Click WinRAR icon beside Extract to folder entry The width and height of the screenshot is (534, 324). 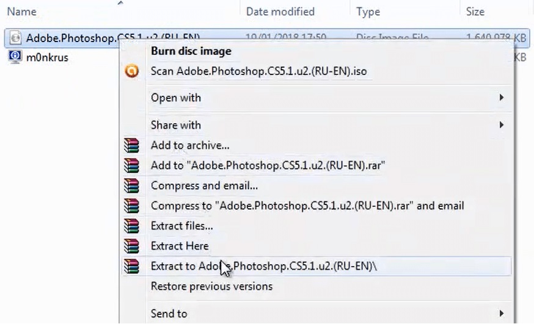(x=131, y=266)
